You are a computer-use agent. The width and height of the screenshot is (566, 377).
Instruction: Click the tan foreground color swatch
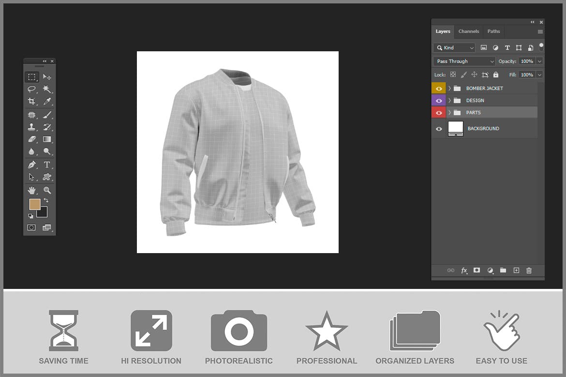click(x=34, y=204)
